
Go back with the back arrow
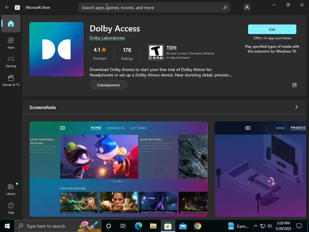7,8
